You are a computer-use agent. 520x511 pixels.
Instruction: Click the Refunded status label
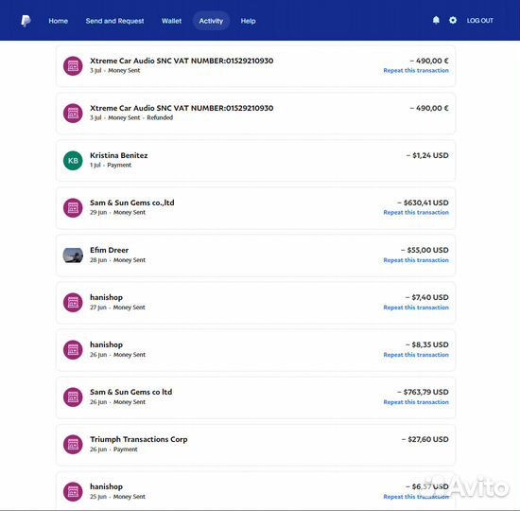pos(160,117)
